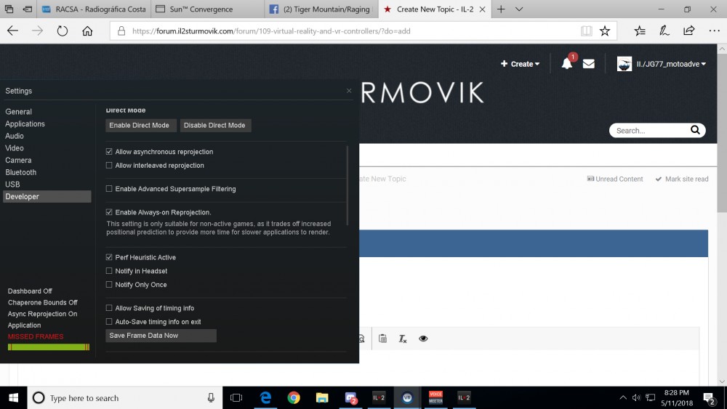Click missed frames green timing bar

[48, 347]
